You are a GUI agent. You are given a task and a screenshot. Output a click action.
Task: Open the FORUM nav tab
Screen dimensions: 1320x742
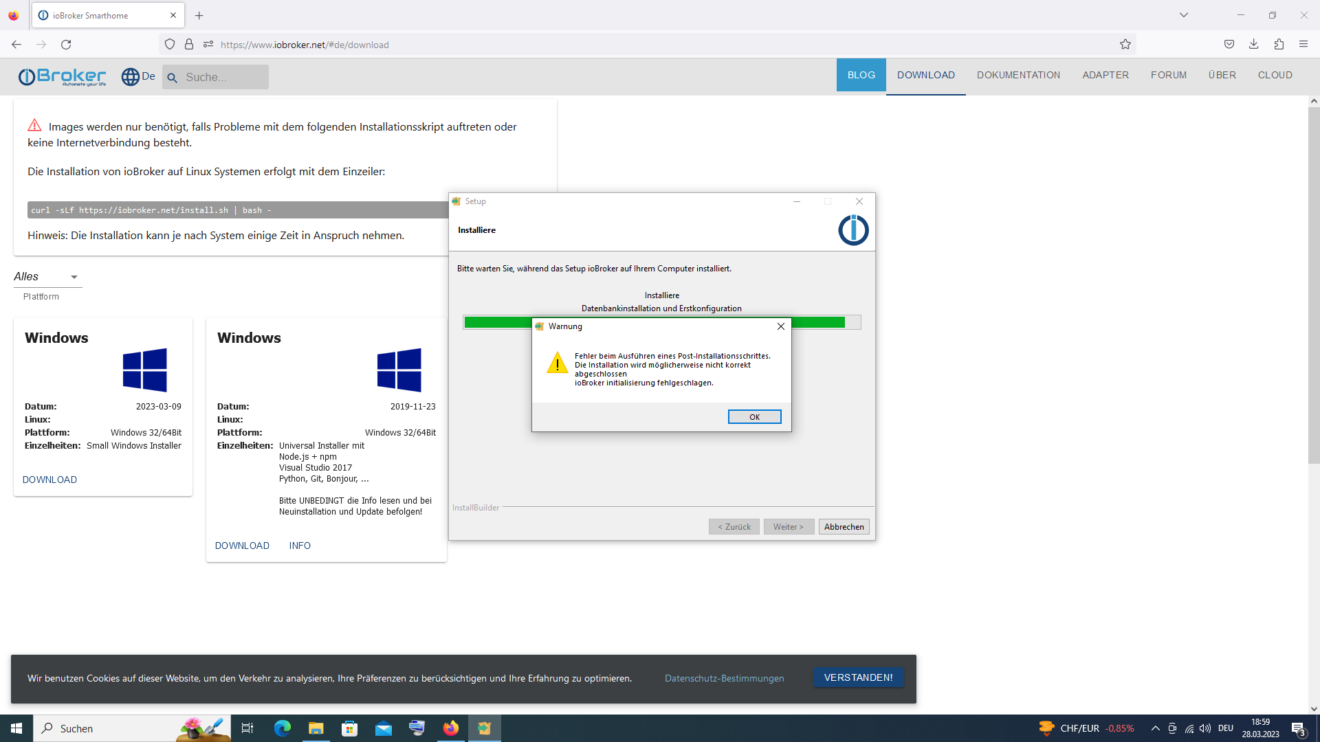(x=1169, y=75)
